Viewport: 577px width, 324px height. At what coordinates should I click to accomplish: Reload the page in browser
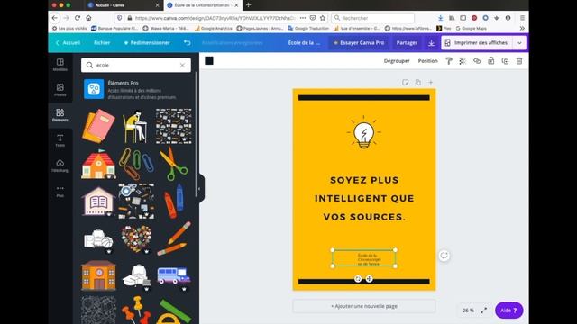tap(78, 18)
